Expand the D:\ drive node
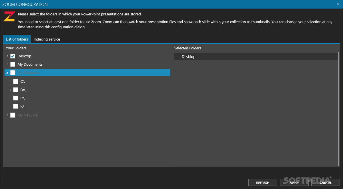Viewport: 343px width, 189px height. click(10, 90)
